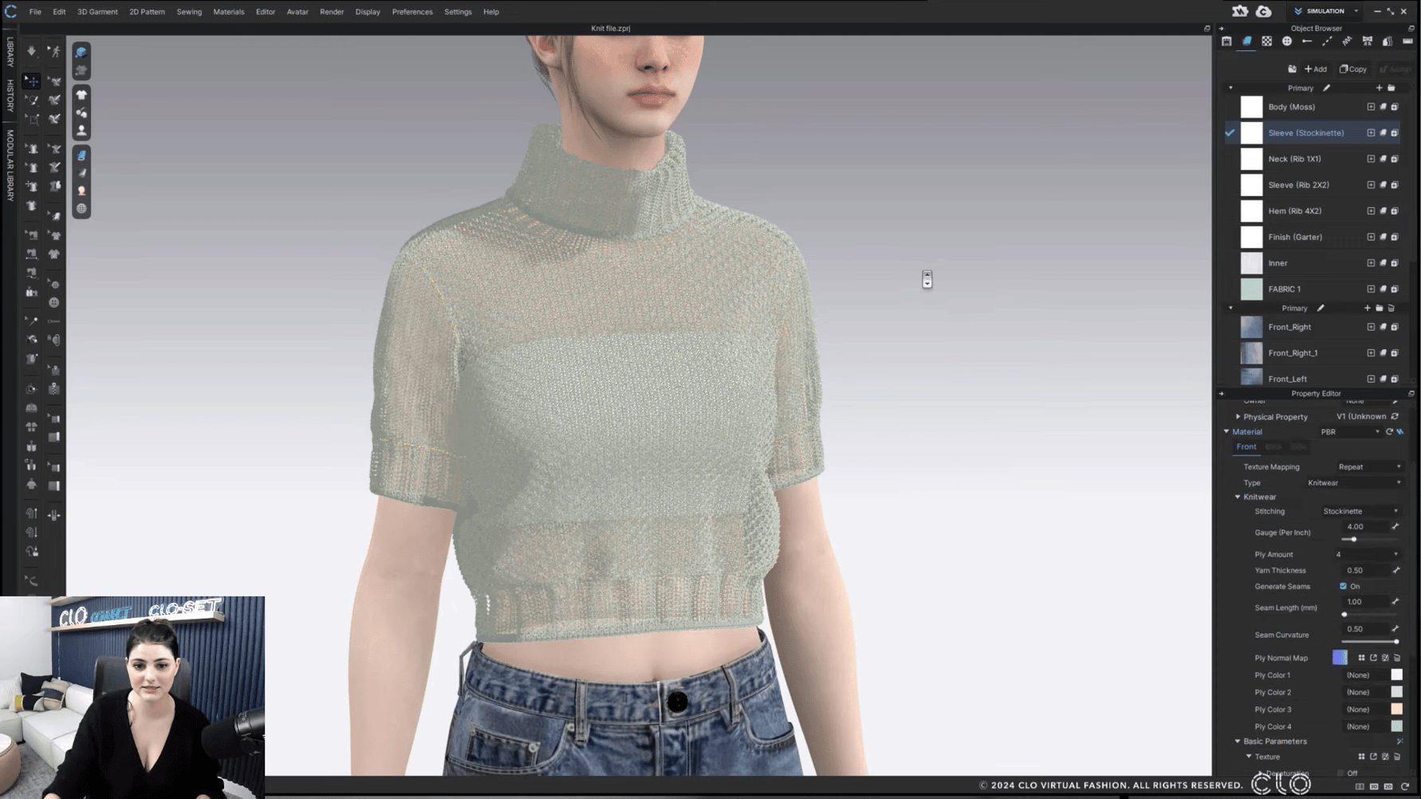The width and height of the screenshot is (1421, 799).
Task: Select the Show Garment T-shirt icon
Action: pyautogui.click(x=81, y=93)
